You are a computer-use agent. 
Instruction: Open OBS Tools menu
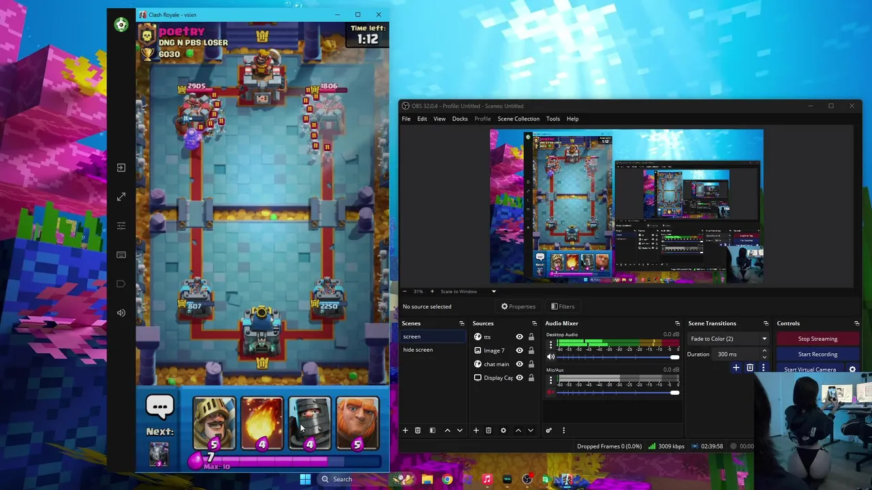552,118
